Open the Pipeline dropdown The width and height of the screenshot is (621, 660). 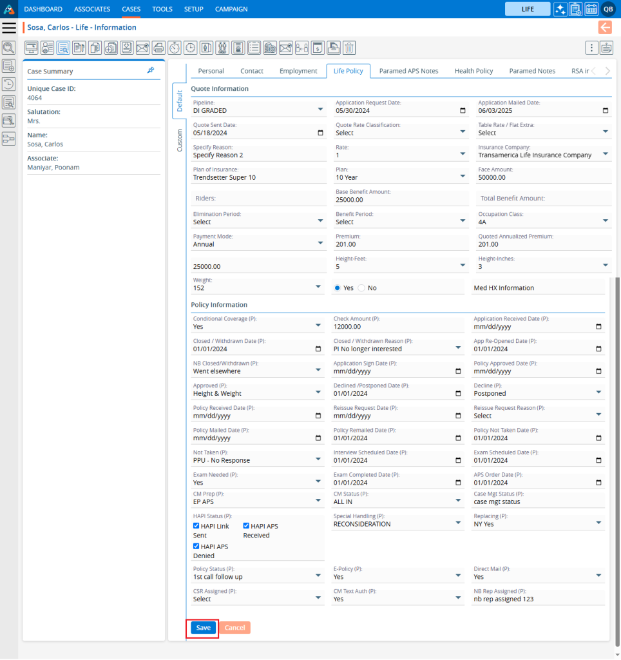click(258, 110)
